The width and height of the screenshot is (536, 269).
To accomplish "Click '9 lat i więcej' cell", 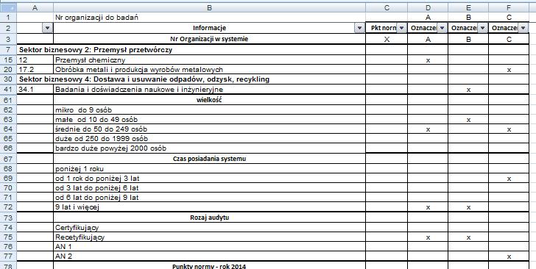I will 210,207.
